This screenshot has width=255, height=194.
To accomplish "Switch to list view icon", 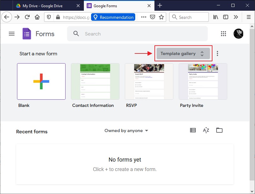I will pyautogui.click(x=193, y=130).
